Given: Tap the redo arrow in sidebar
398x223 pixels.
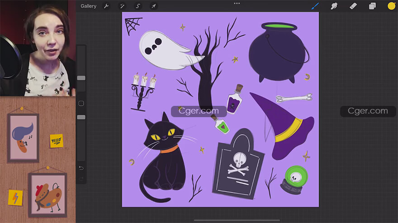Looking at the screenshot, I should click(81, 178).
